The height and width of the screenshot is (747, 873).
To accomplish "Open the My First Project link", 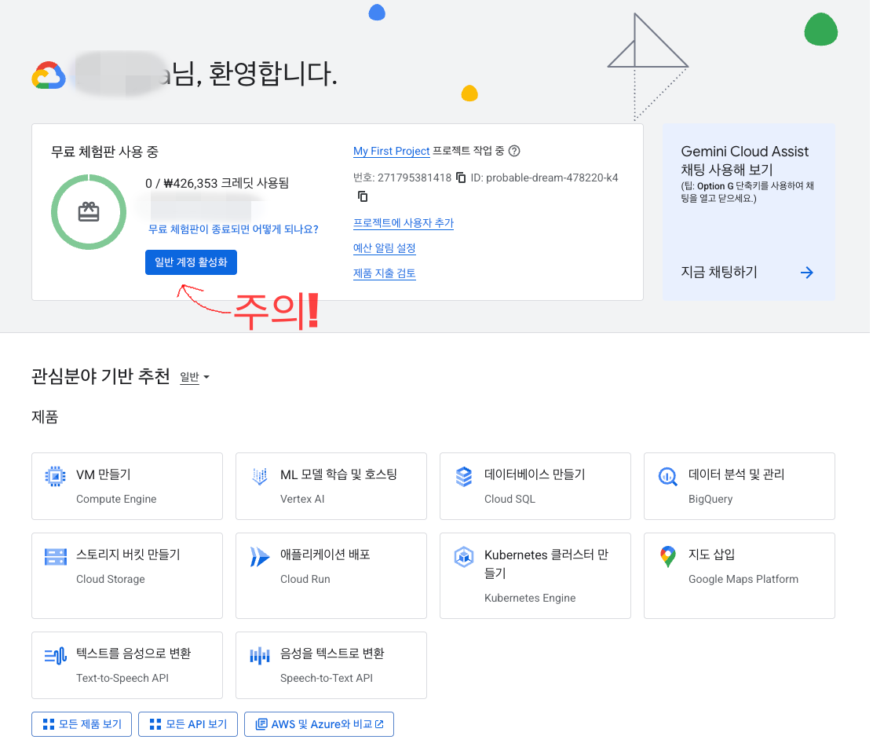I will pyautogui.click(x=391, y=151).
